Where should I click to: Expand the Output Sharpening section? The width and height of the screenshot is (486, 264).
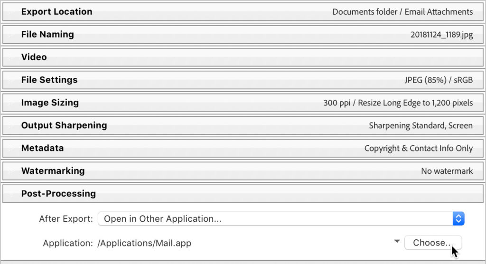64,125
